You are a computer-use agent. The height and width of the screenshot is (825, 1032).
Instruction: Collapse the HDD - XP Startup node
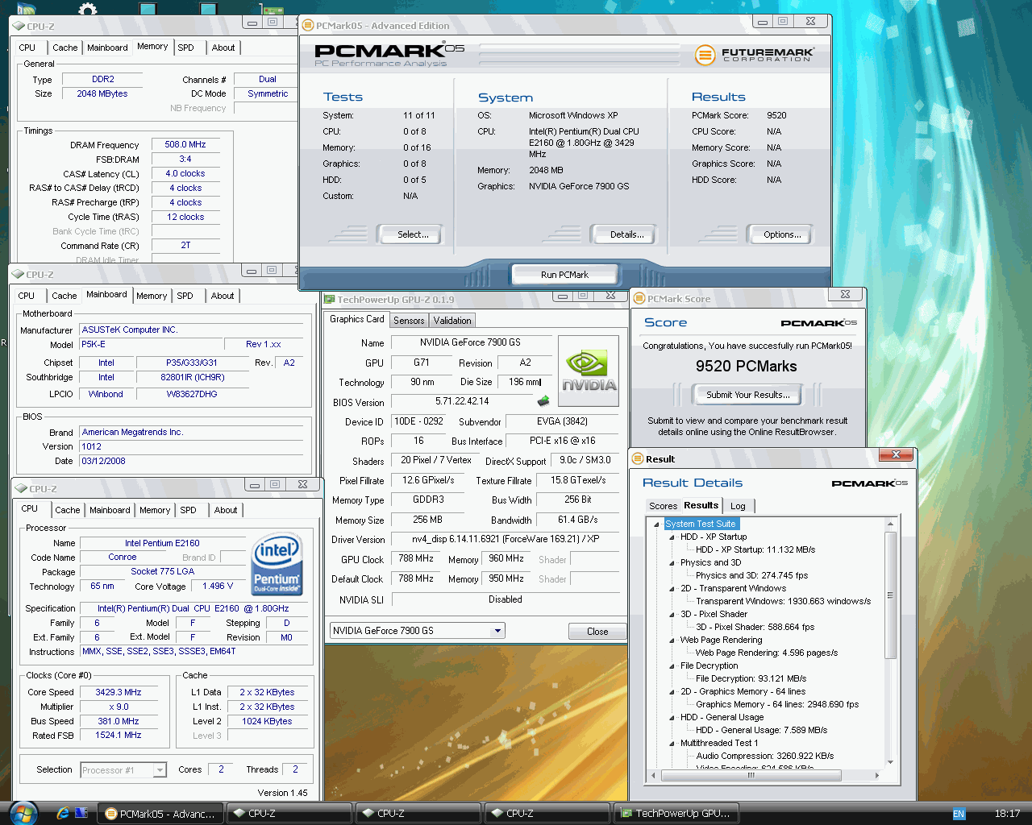pyautogui.click(x=672, y=537)
